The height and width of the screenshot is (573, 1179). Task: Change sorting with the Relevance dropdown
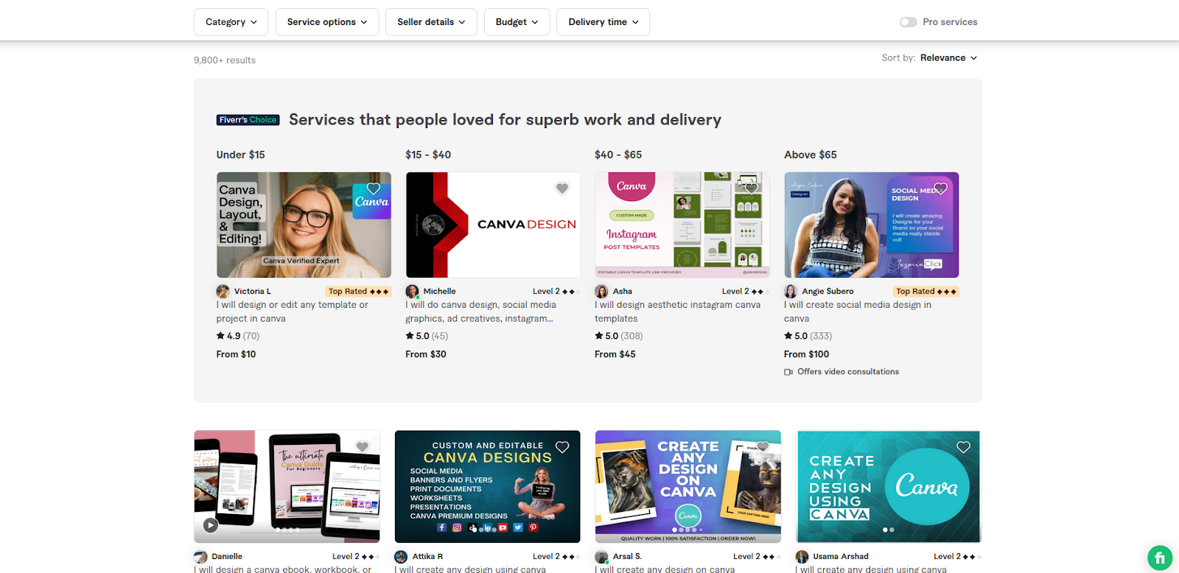[x=948, y=58]
